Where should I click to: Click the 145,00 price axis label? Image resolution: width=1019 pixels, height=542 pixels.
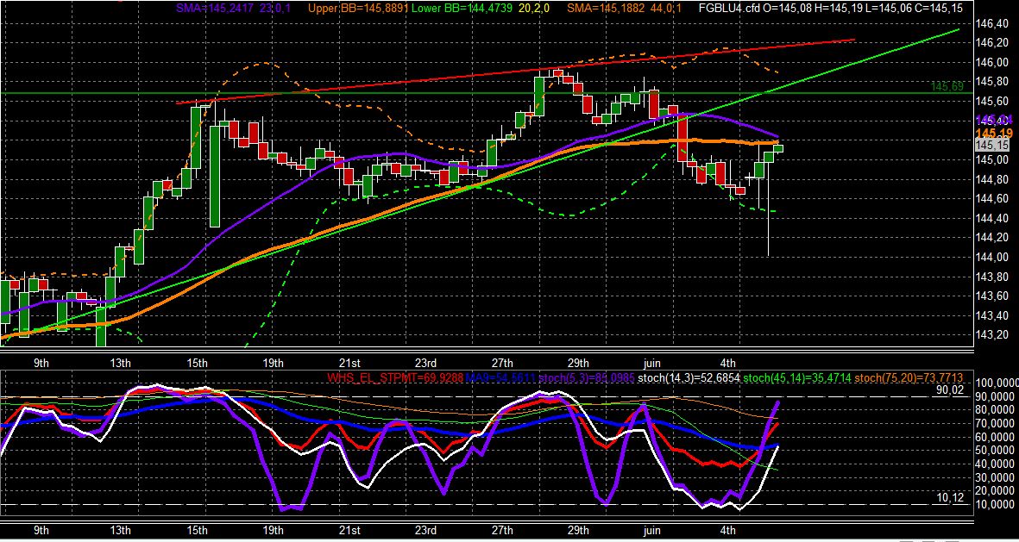point(991,160)
